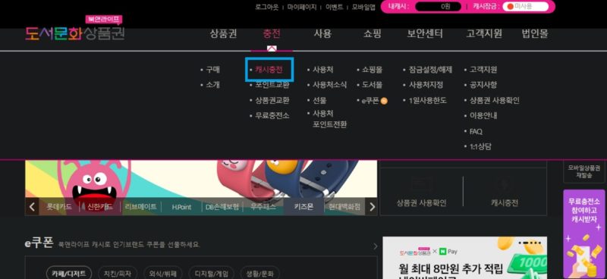Select the 생활/문화 e쿠폰 category
The width and height of the screenshot is (607, 279).
259,274
